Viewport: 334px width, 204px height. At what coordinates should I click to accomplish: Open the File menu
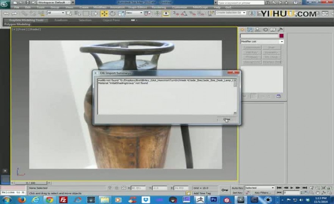17,7
